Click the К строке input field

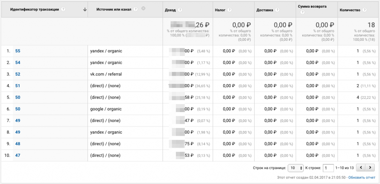click(328, 168)
